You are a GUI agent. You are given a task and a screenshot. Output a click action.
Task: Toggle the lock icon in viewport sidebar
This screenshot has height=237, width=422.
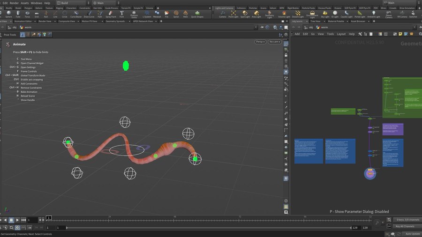coord(286,55)
